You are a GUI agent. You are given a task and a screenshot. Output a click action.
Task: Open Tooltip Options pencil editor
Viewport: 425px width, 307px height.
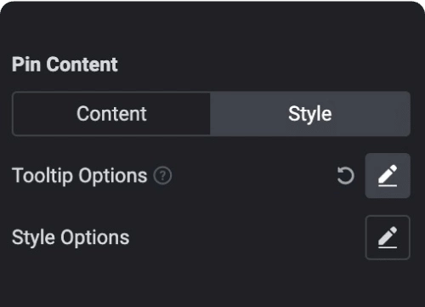point(388,176)
